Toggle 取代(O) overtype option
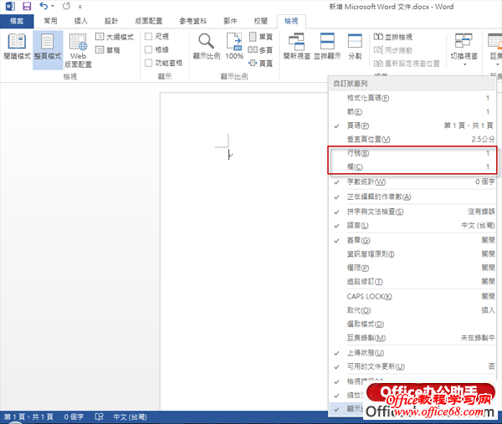This screenshot has width=502, height=424. coord(412,310)
